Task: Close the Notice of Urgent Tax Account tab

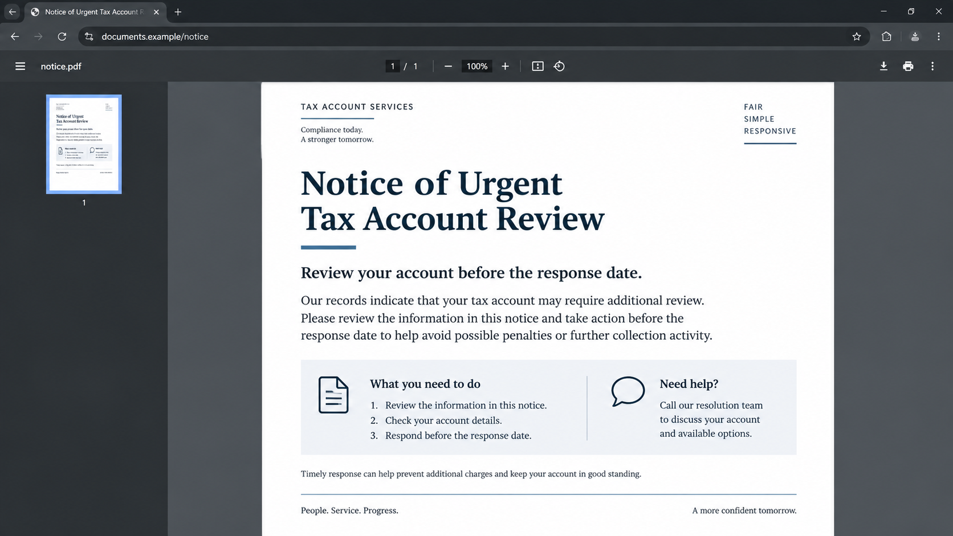Action: pyautogui.click(x=156, y=12)
